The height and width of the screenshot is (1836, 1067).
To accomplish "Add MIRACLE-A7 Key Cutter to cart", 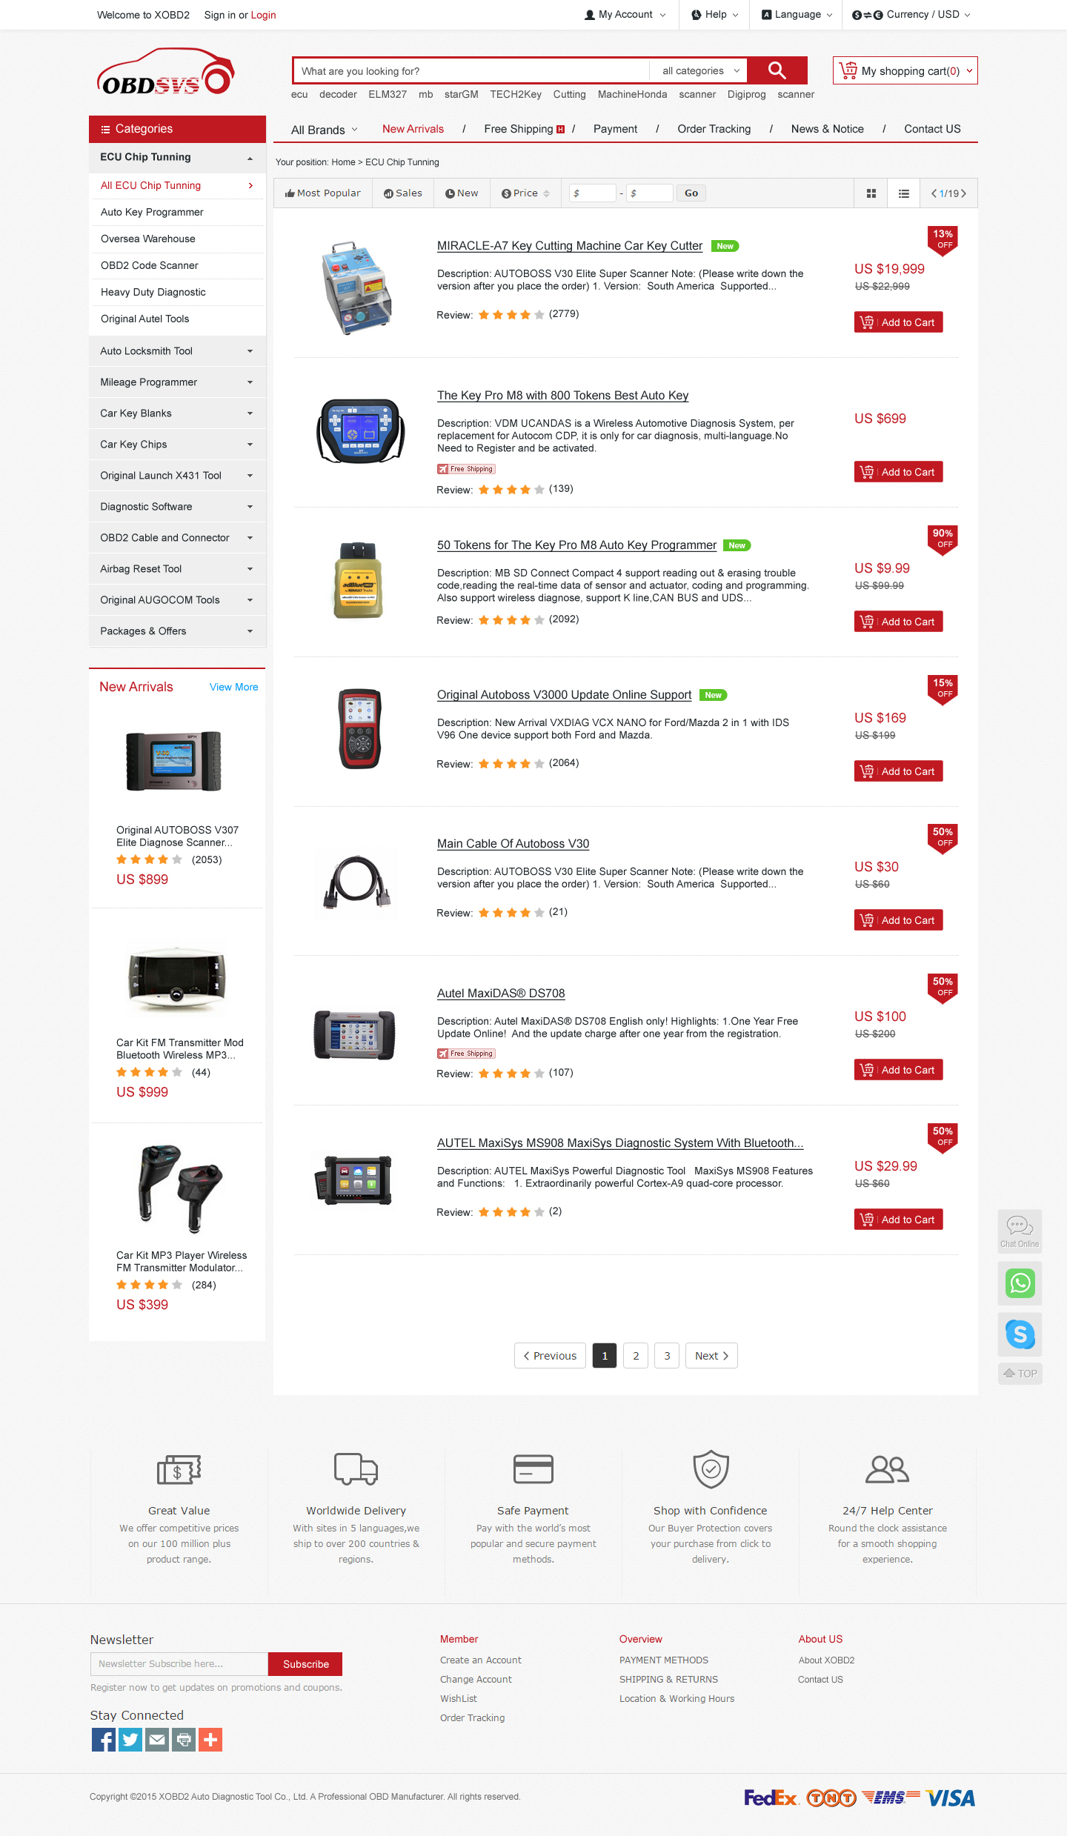I will [x=898, y=322].
